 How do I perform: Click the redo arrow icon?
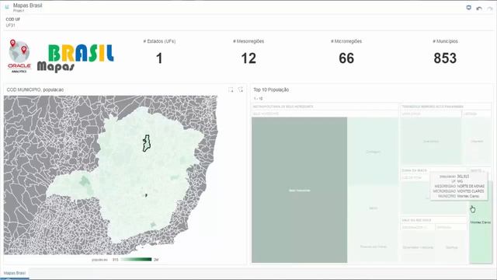pyautogui.click(x=490, y=9)
